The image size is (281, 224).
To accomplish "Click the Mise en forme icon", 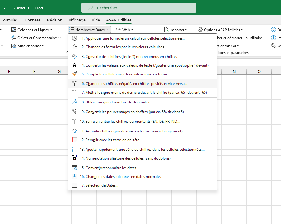I will [x=14, y=46].
